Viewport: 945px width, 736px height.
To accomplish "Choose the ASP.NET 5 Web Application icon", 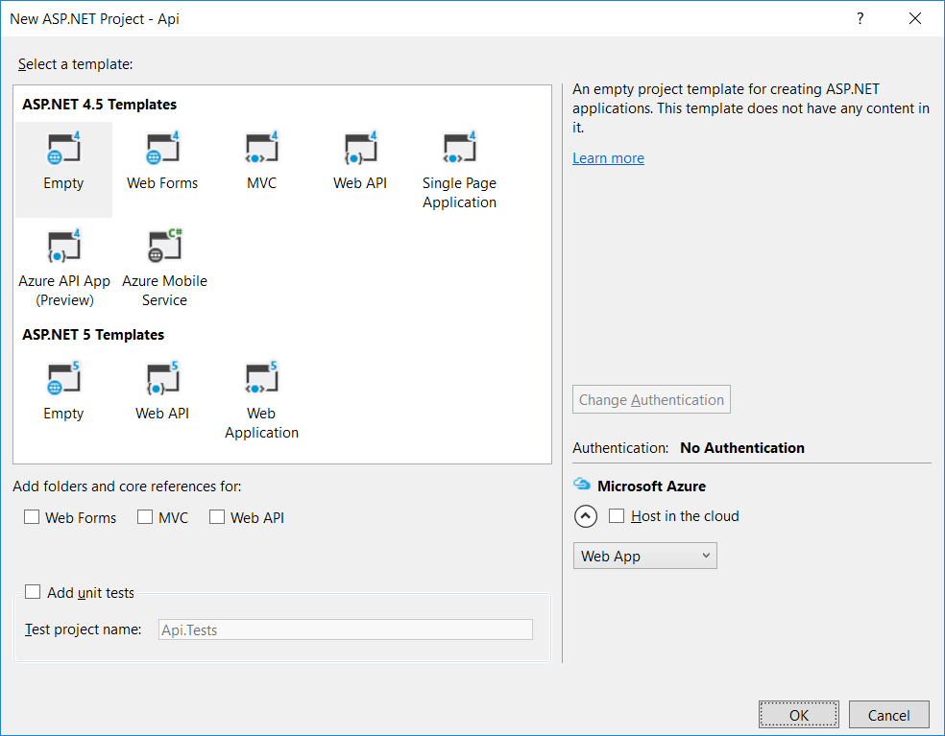I will tap(261, 378).
